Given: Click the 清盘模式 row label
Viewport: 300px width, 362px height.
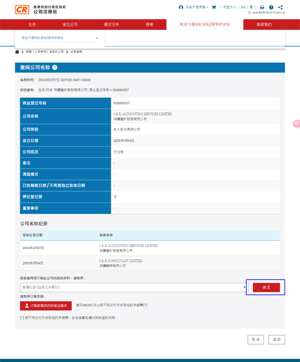Looking at the screenshot, I should 30,174.
